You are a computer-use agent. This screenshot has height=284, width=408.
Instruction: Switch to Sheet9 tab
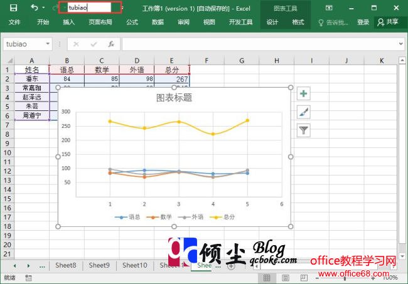click(99, 265)
